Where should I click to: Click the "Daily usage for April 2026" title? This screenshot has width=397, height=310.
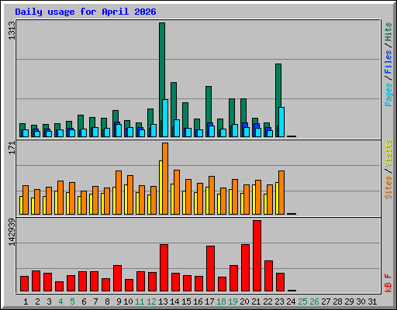pos(85,12)
